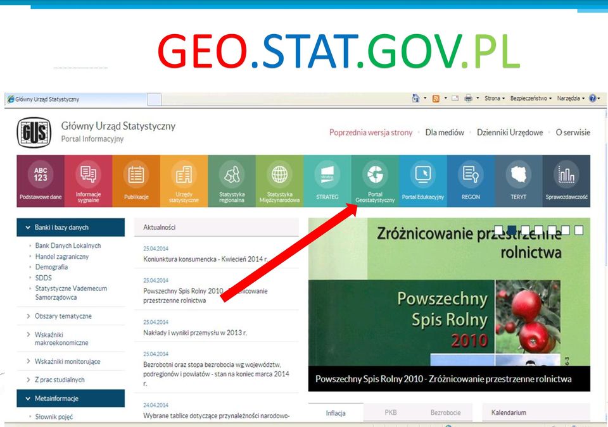Collapse the Banki i bazy danych section
Screen dimensions: 608x427
click(70, 228)
